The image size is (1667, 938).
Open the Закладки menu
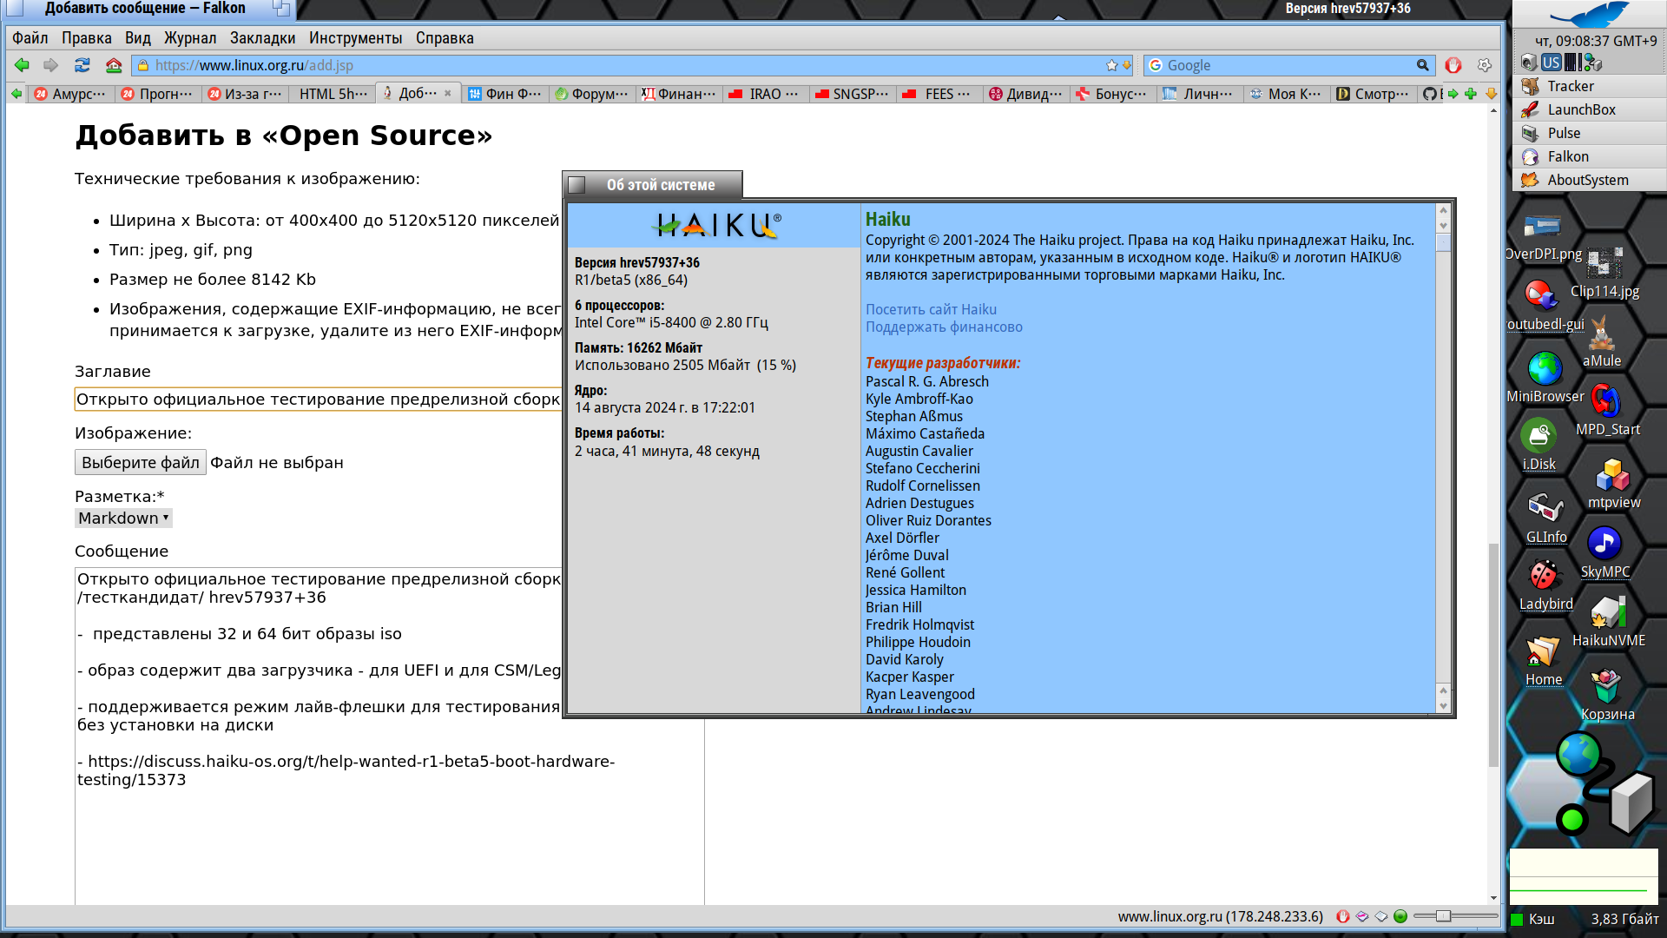[262, 38]
